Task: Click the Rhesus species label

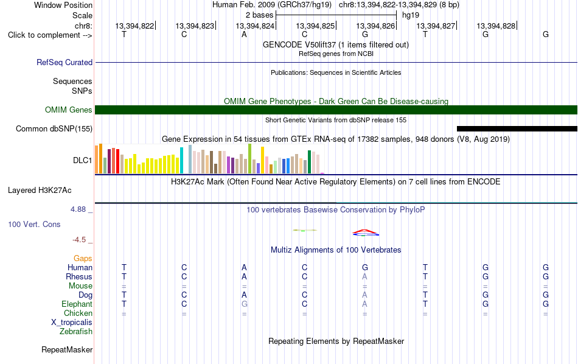Action: coord(79,276)
